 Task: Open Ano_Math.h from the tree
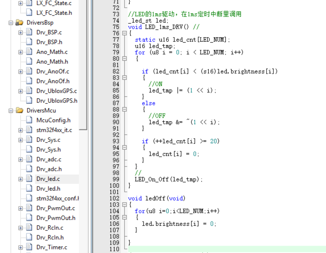(52, 62)
